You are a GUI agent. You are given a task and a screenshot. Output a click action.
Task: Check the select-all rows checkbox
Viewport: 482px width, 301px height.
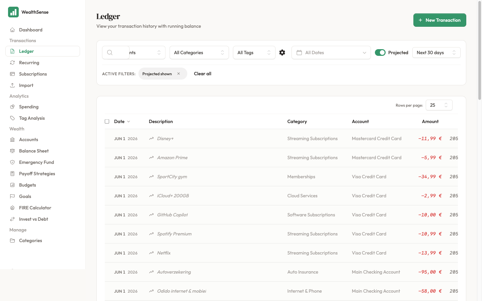click(107, 121)
